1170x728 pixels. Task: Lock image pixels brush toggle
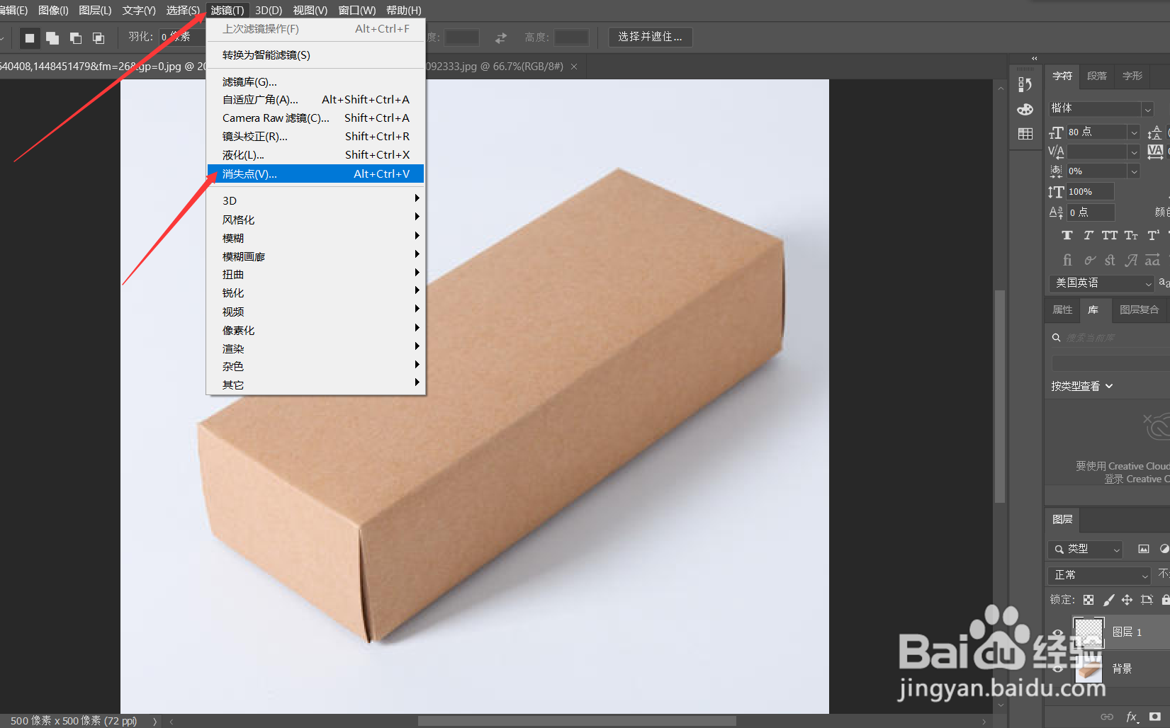coord(1108,600)
